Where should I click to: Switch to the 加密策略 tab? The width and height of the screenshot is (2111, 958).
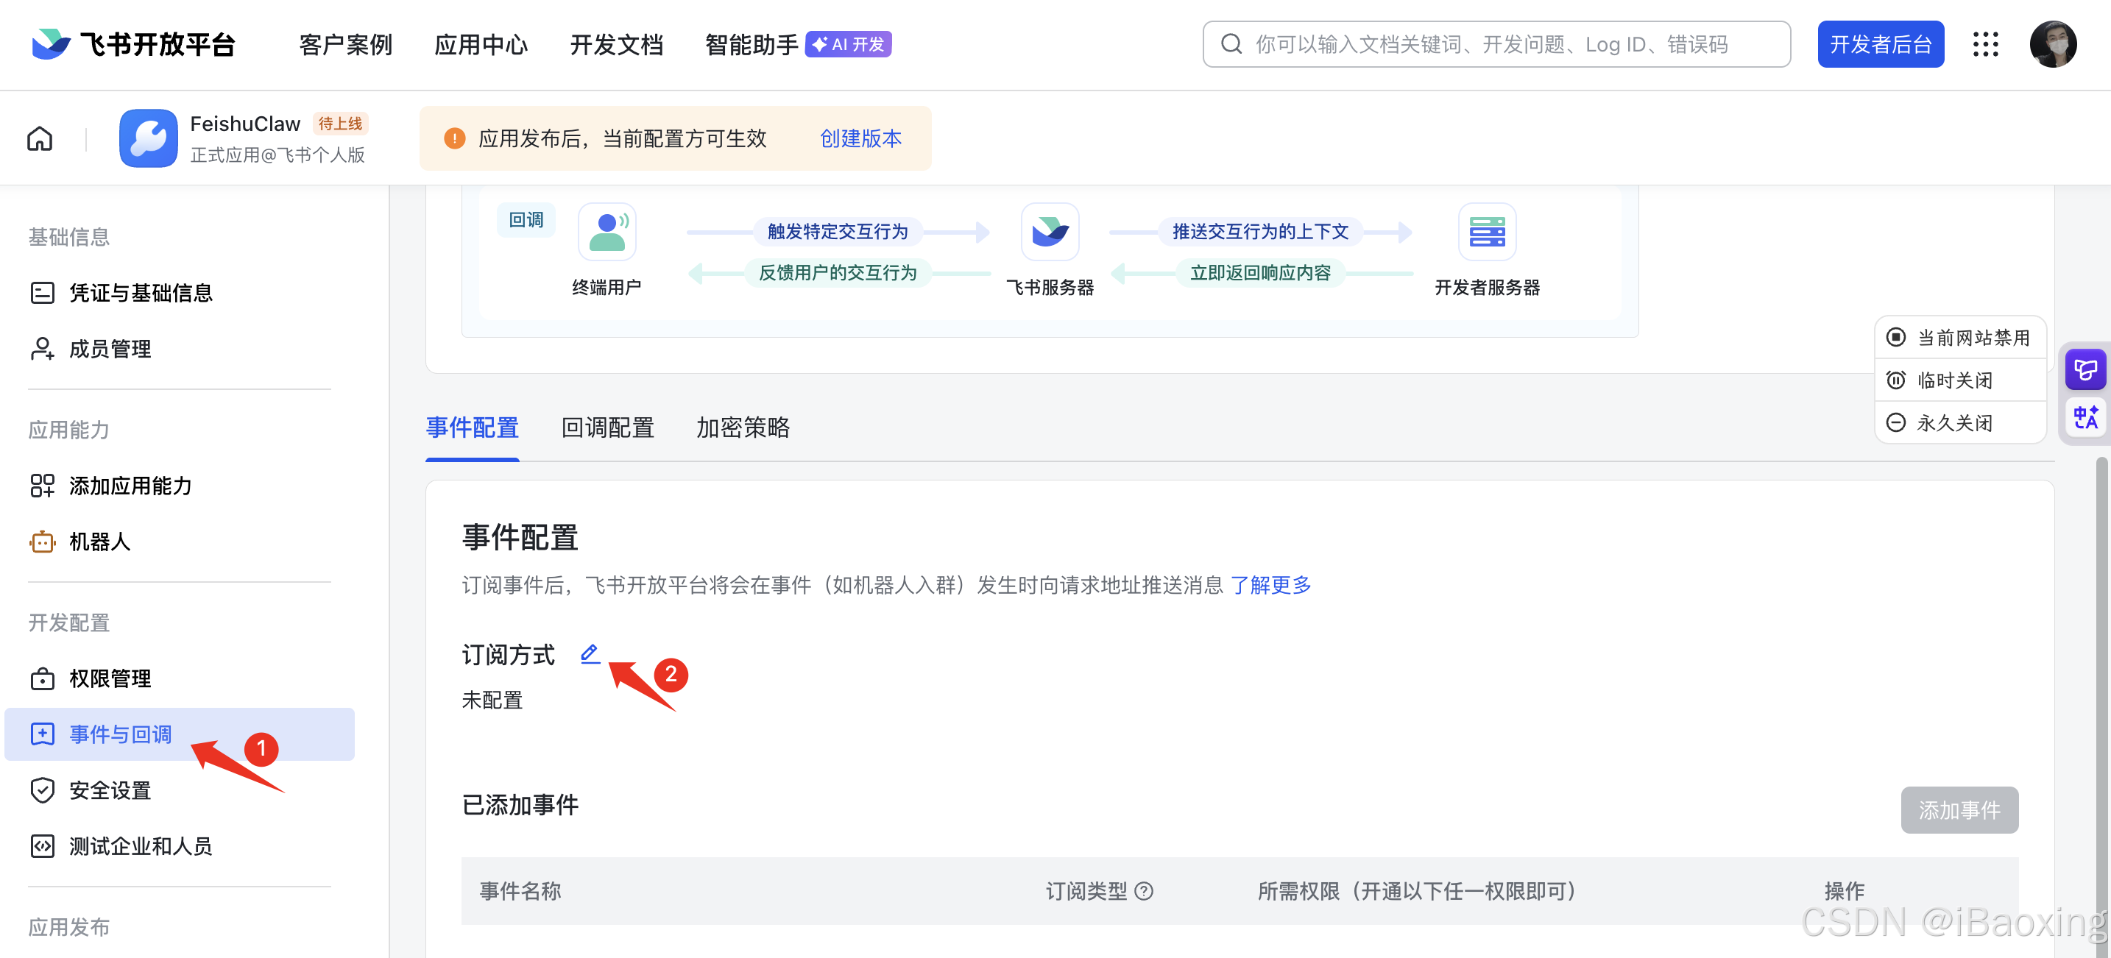tap(742, 427)
